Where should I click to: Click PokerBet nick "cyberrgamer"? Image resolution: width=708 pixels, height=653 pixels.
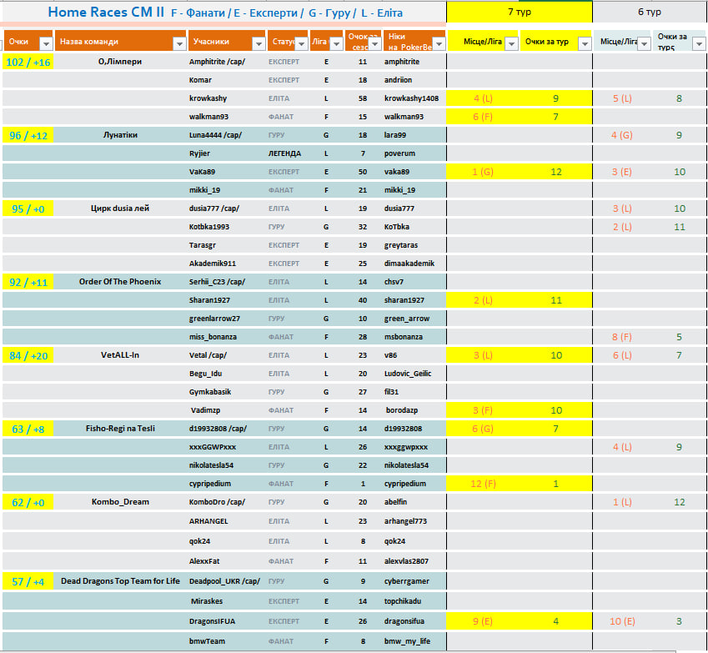click(406, 581)
